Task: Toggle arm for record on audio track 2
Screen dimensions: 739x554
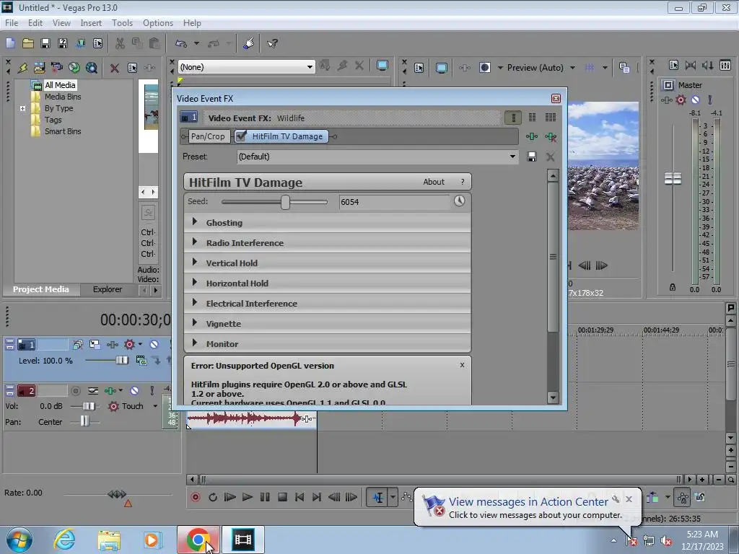Action: (x=75, y=390)
